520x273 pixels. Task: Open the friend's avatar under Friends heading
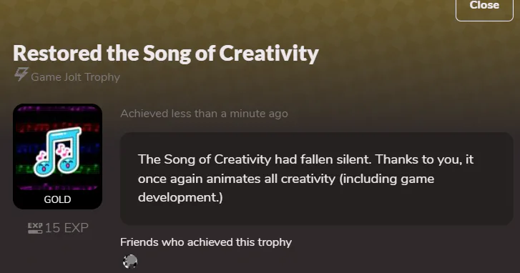130,262
